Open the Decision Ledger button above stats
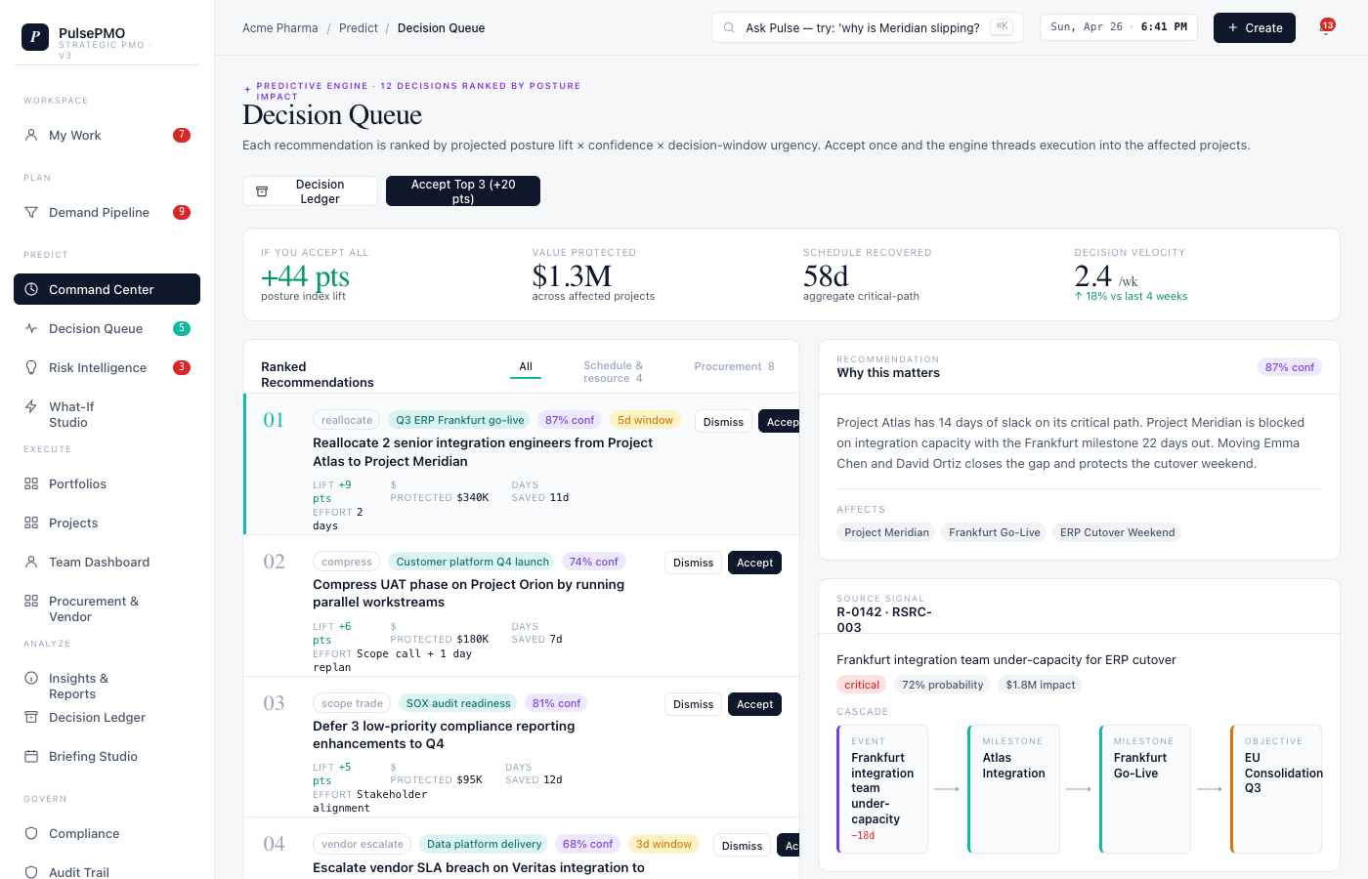1368x879 pixels. (310, 191)
